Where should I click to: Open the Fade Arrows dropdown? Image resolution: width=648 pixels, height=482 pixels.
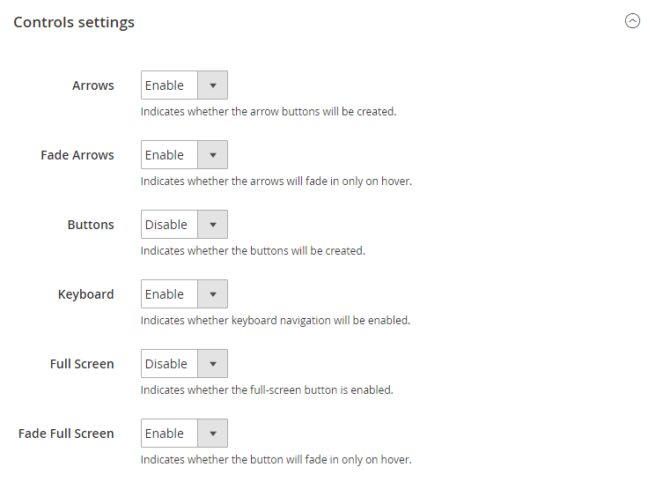(x=184, y=155)
